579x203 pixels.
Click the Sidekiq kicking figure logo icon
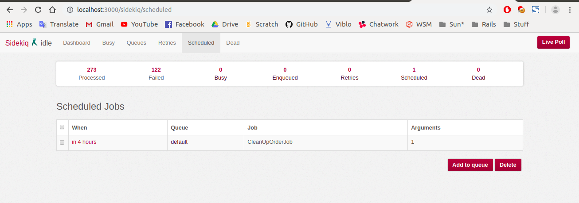tap(35, 42)
